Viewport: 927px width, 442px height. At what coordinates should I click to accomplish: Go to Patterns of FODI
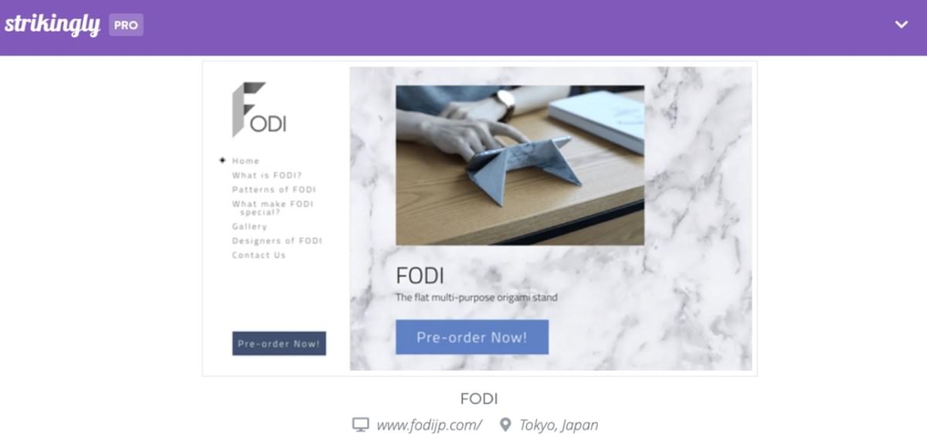tap(273, 189)
